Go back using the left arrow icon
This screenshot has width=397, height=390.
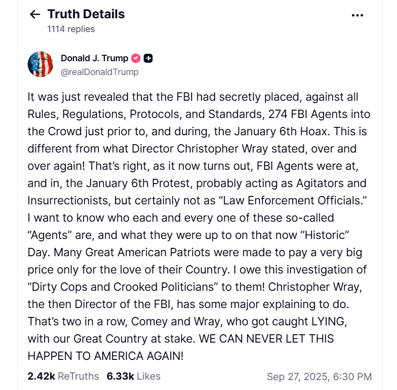(35, 14)
